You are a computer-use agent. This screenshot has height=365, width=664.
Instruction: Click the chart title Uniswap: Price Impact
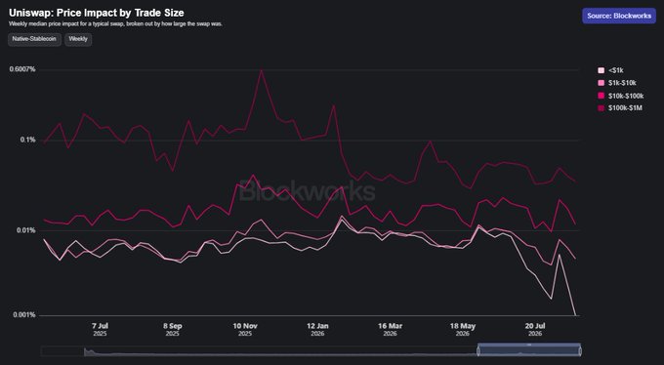tap(97, 13)
